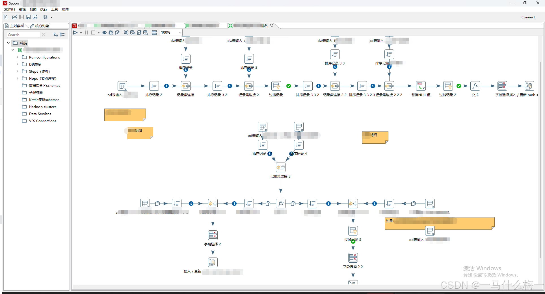
Task: Select the 记录集连接 step icon
Action: pos(186,86)
